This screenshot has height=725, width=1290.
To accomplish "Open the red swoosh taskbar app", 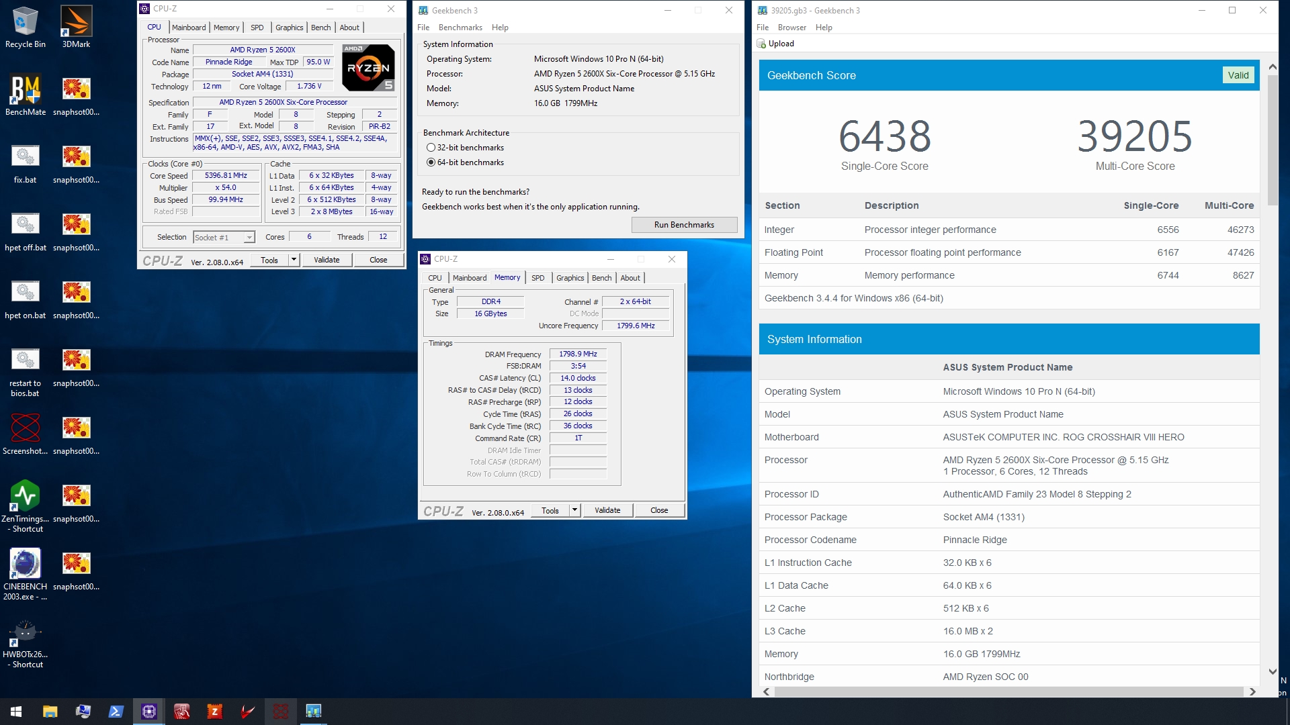I will [247, 712].
